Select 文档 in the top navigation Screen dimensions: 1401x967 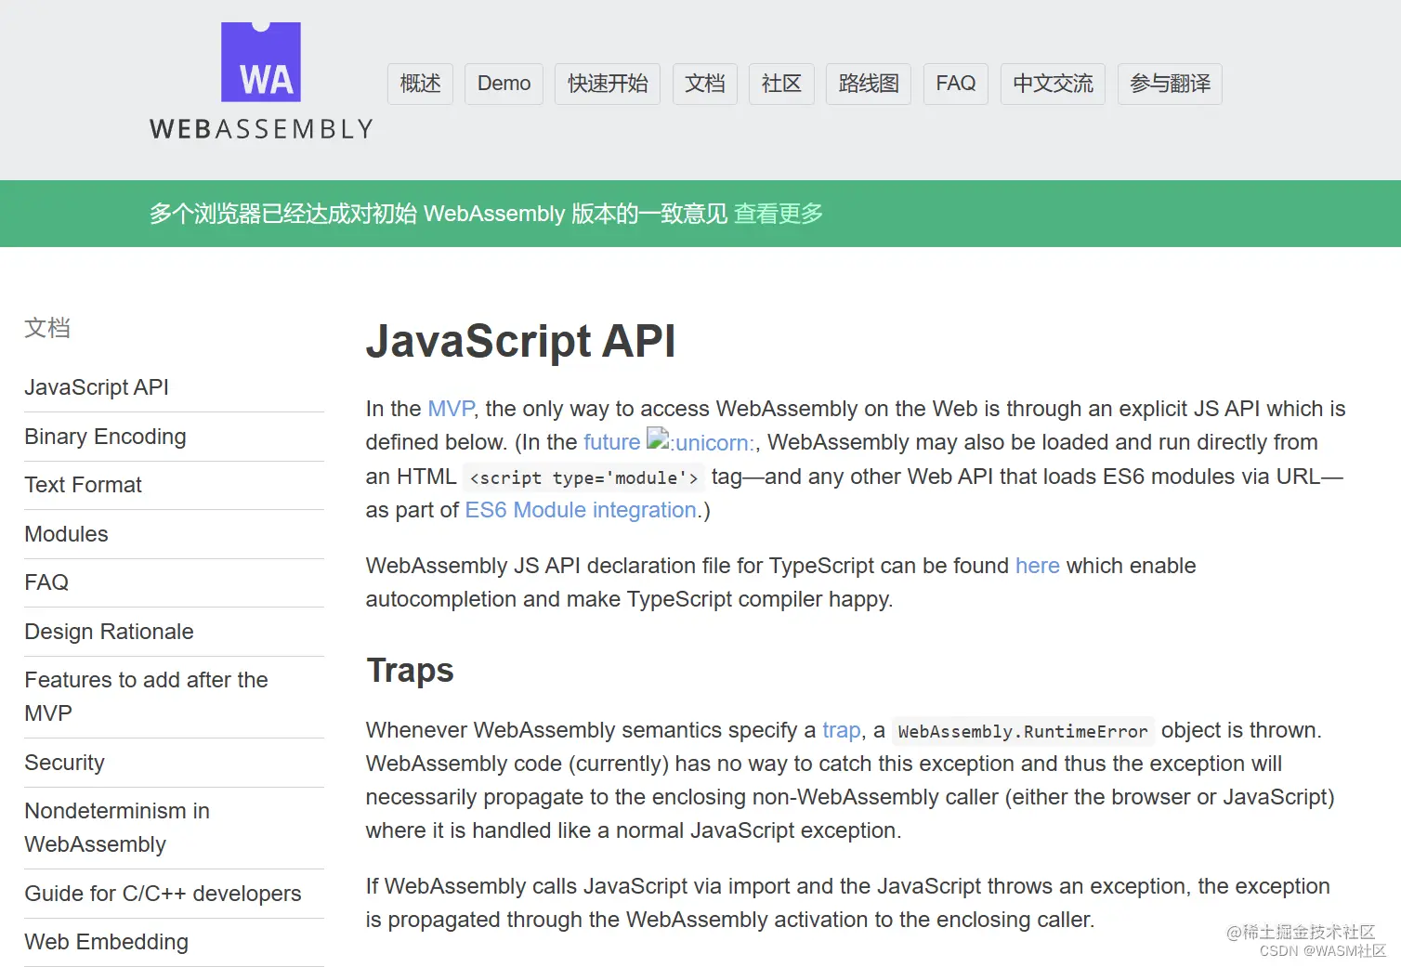(x=704, y=84)
